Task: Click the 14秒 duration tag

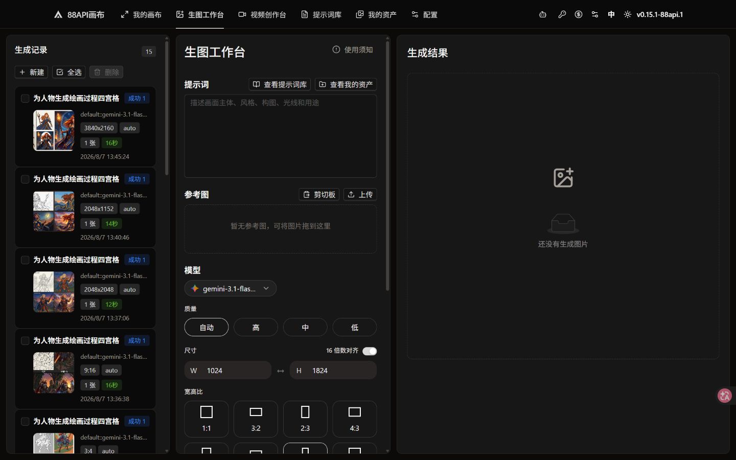Action: pyautogui.click(x=111, y=223)
